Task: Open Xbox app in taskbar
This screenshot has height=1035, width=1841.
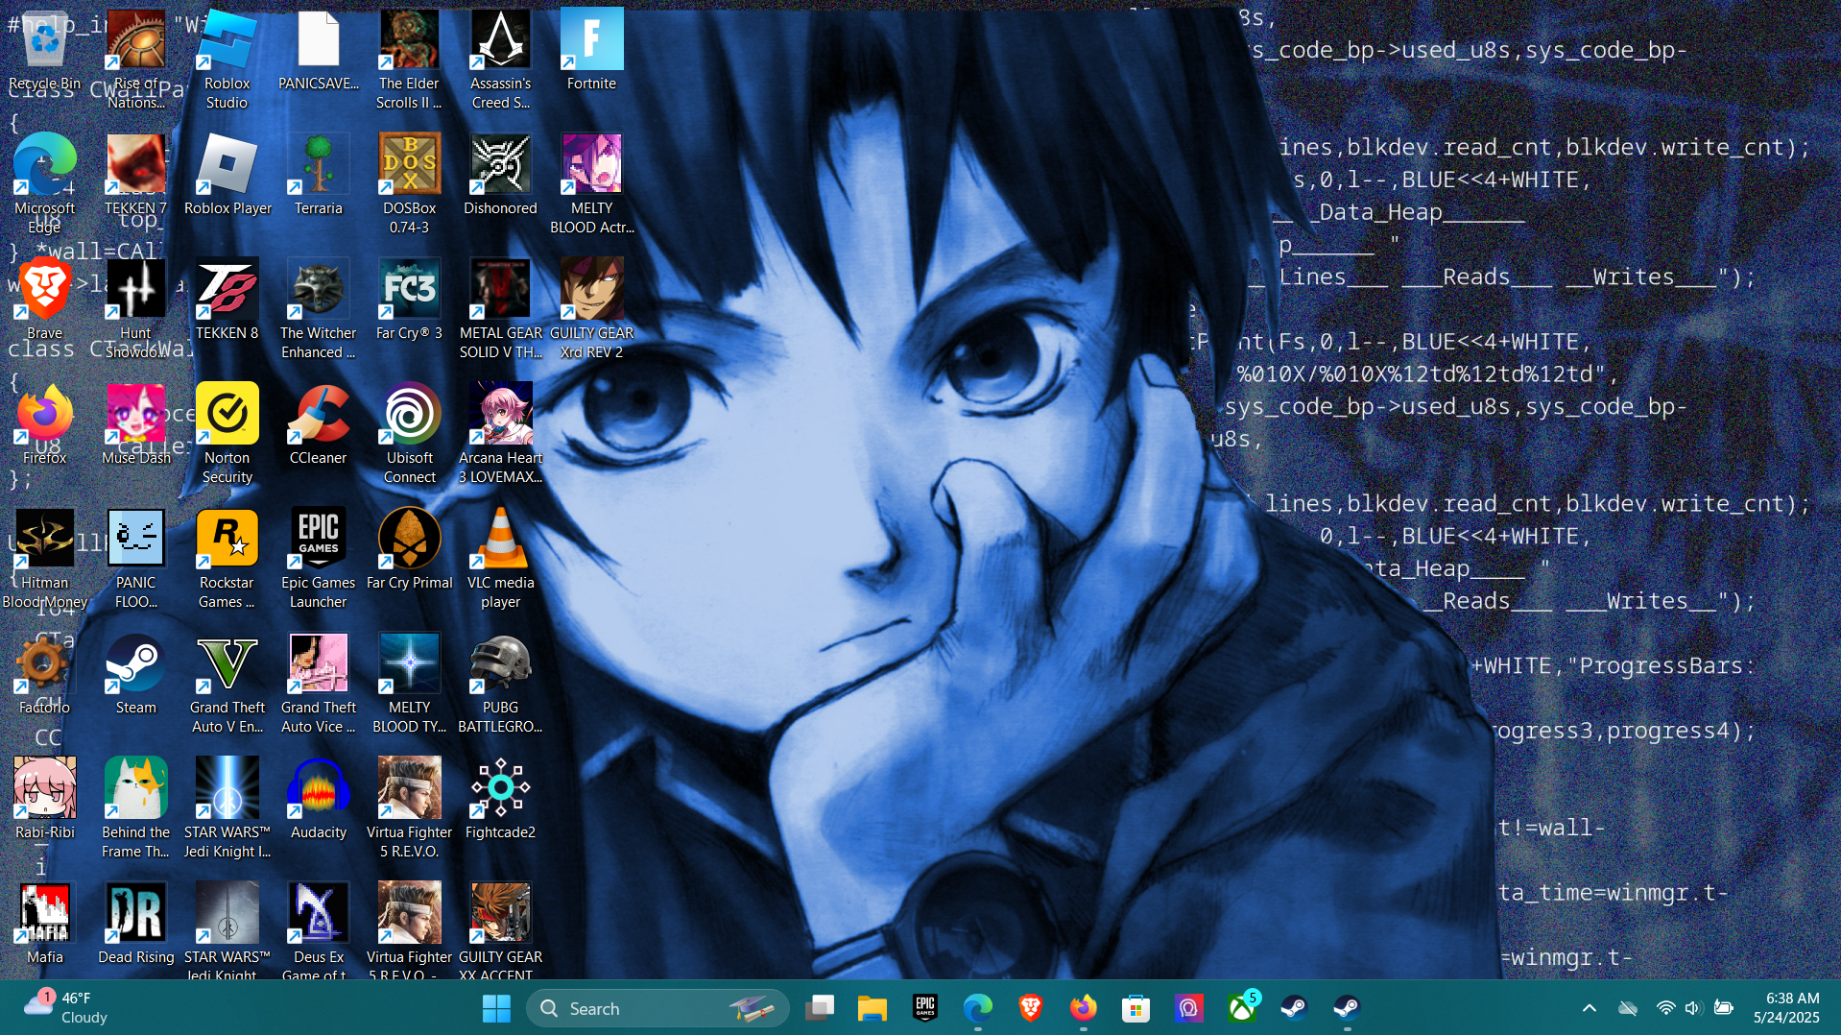Action: pyautogui.click(x=1242, y=1009)
